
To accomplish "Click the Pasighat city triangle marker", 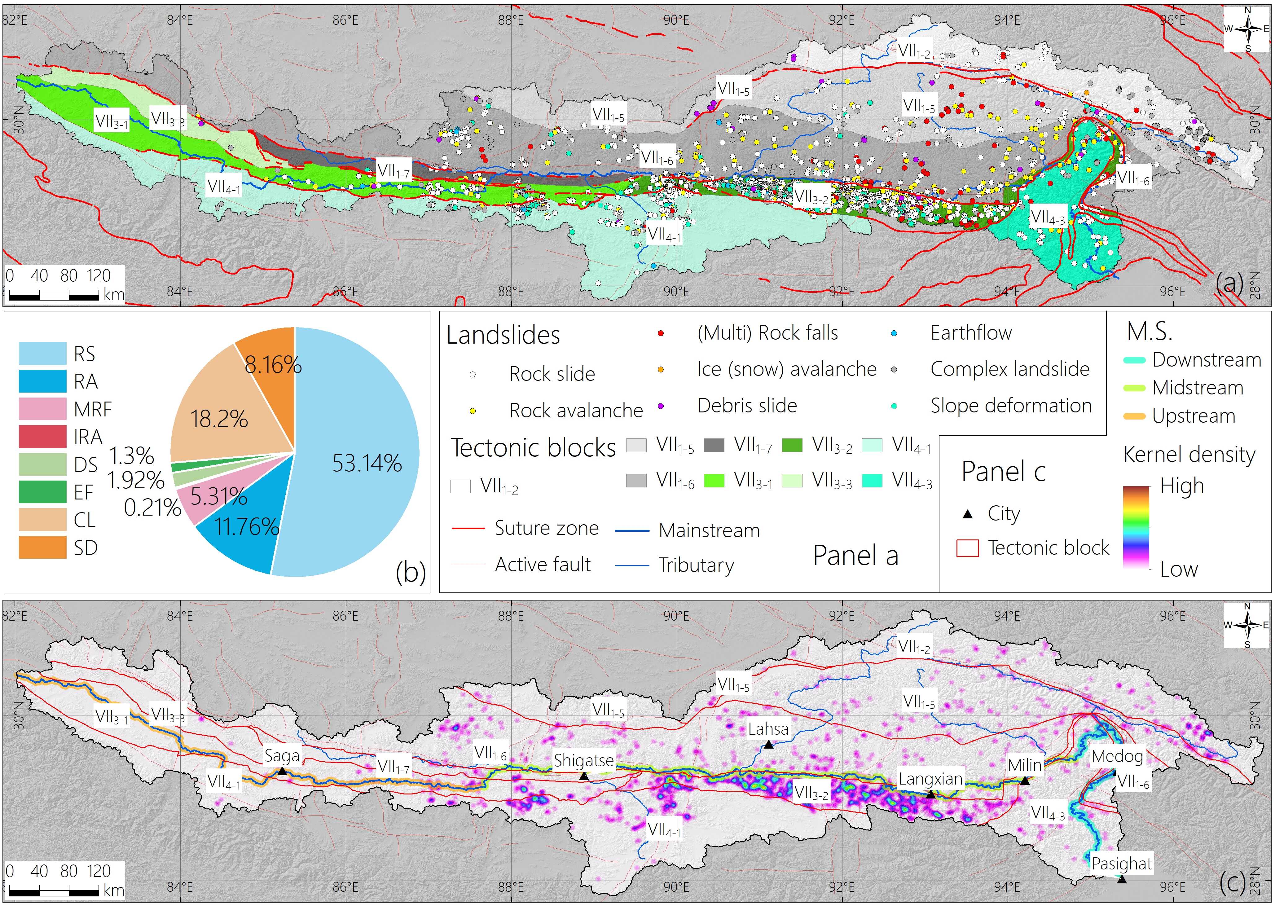I will [x=1122, y=880].
